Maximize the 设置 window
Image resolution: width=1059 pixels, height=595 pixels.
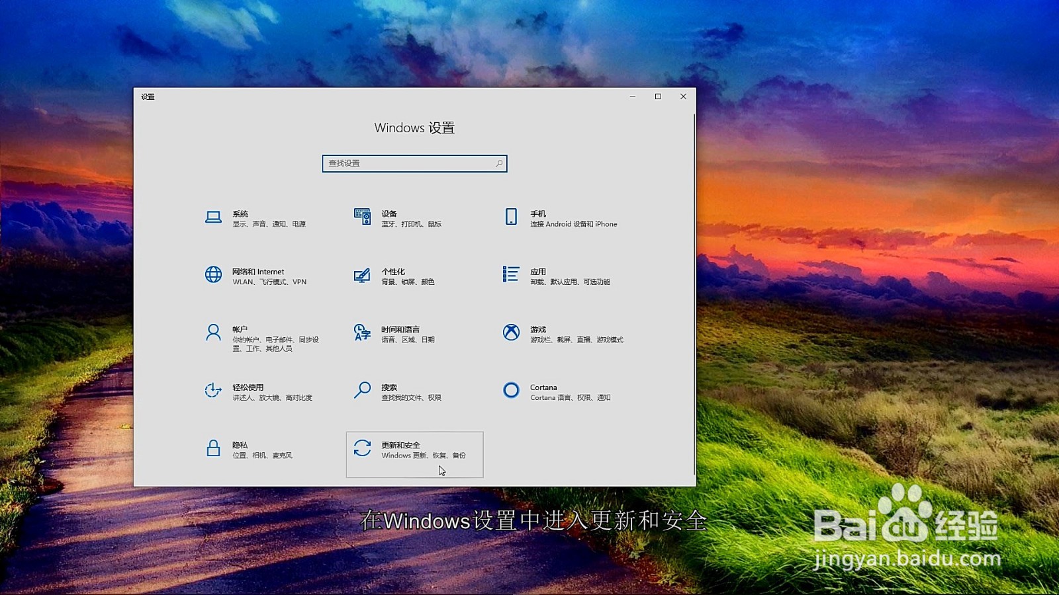(658, 97)
